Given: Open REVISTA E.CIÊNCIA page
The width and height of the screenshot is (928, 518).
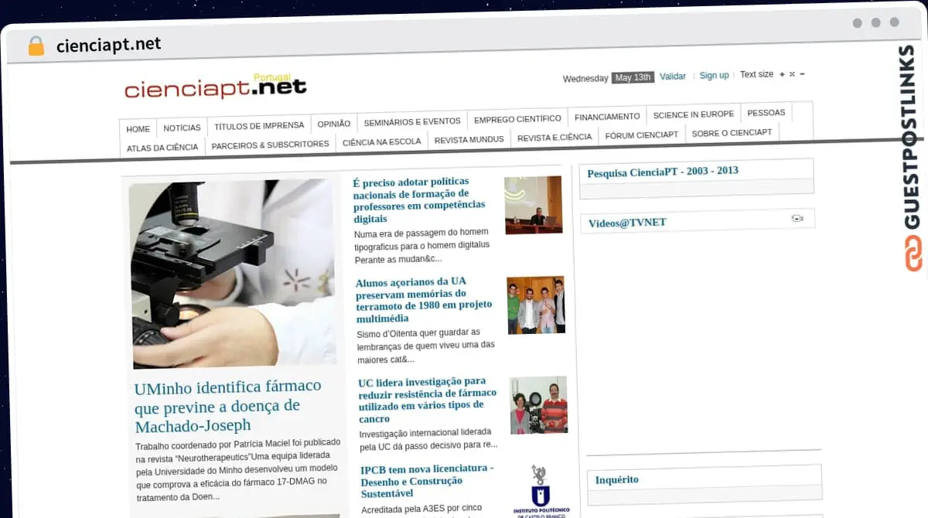Looking at the screenshot, I should [554, 137].
